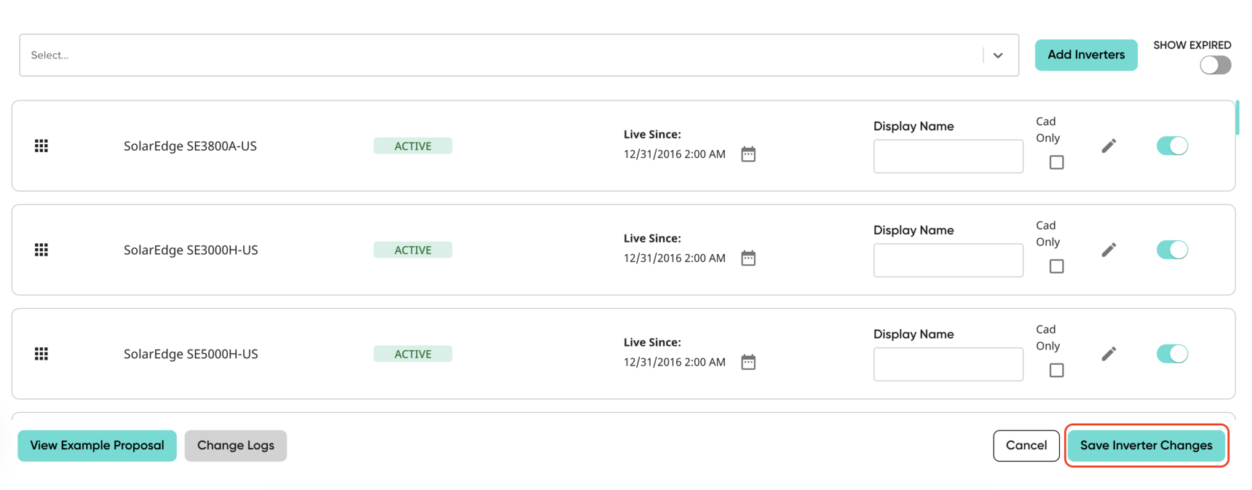Image resolution: width=1252 pixels, height=490 pixels.
Task: Check Cad Only for SE3800A-US
Action: point(1056,162)
